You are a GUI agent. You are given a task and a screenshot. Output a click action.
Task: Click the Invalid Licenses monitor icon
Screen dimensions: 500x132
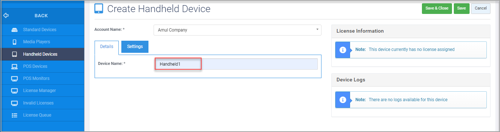pos(15,103)
